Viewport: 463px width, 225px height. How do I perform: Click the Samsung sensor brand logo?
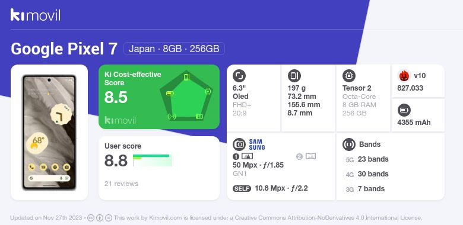coord(257,144)
